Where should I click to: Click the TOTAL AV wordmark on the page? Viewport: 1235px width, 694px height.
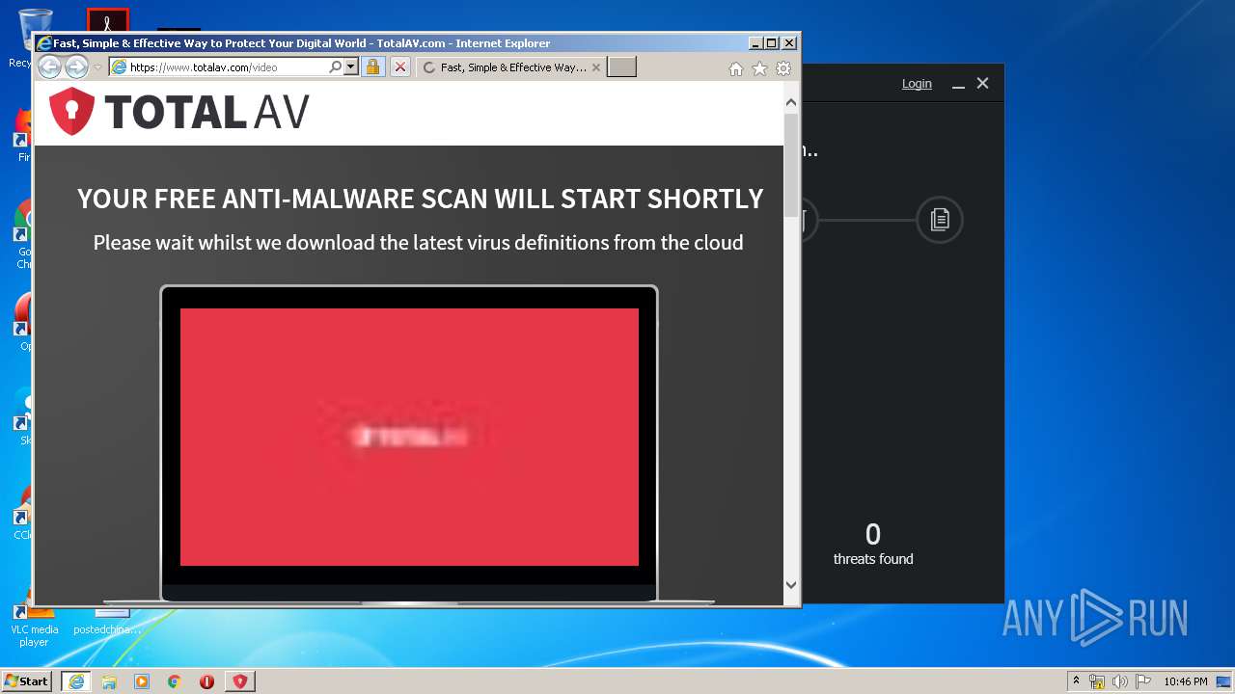tap(206, 113)
